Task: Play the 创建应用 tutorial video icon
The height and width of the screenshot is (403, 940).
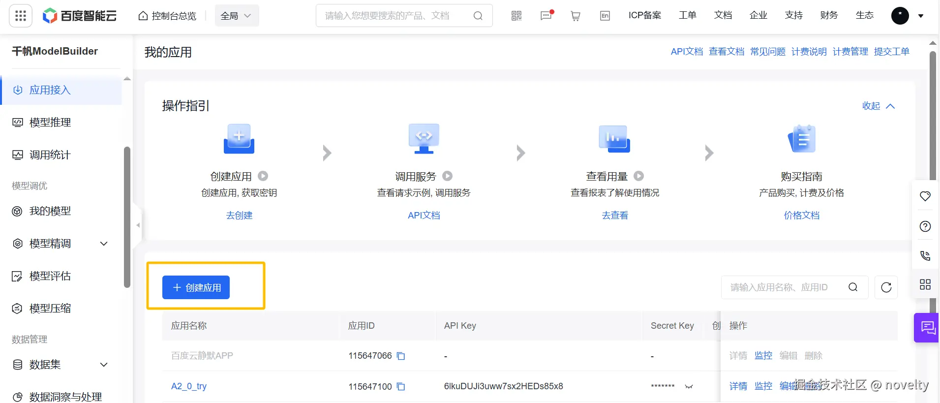Action: click(263, 176)
